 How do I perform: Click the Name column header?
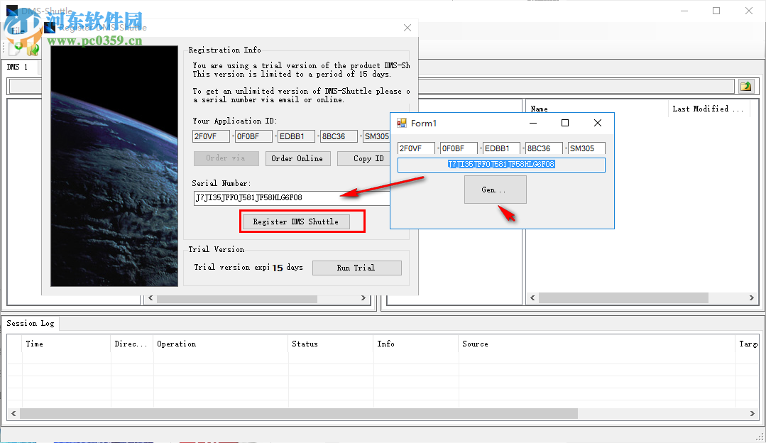pyautogui.click(x=539, y=109)
